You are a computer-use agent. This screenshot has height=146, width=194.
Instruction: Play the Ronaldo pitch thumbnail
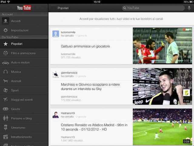coord(162,127)
